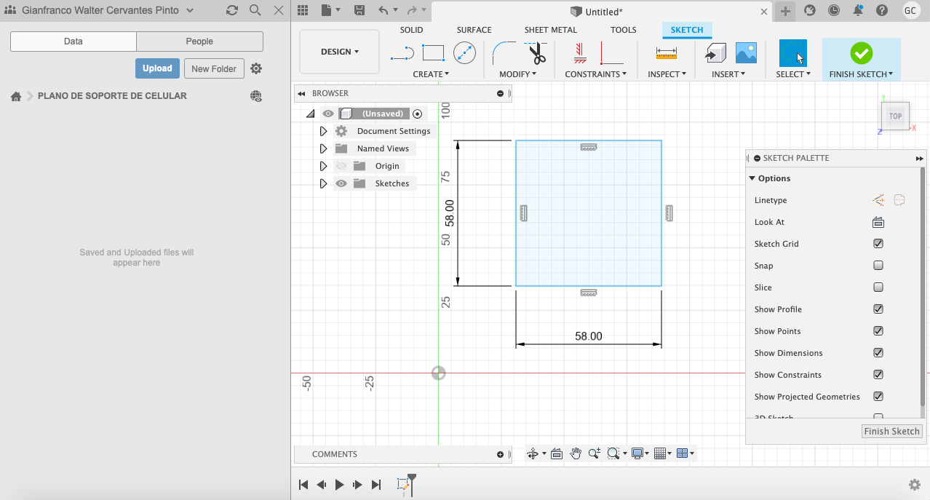Go to the home folder icon
The width and height of the screenshot is (930, 500).
tap(15, 96)
